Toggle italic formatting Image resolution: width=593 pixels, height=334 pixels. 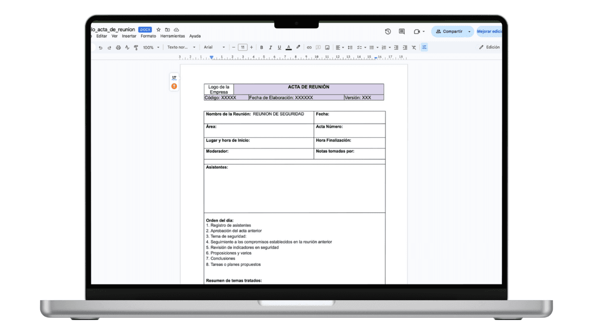tap(270, 47)
